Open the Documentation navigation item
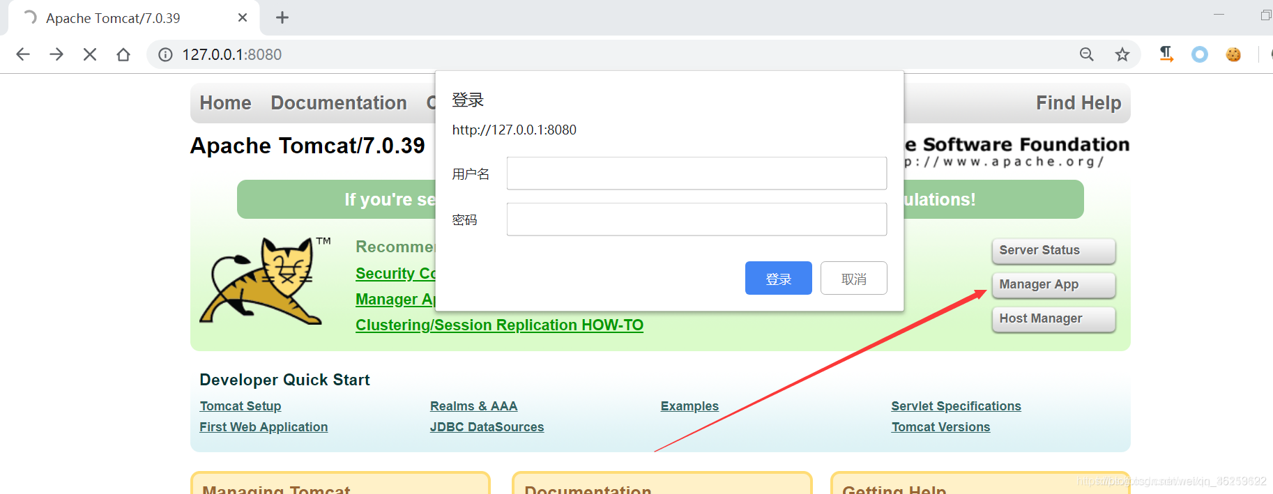The height and width of the screenshot is (494, 1273). point(339,103)
